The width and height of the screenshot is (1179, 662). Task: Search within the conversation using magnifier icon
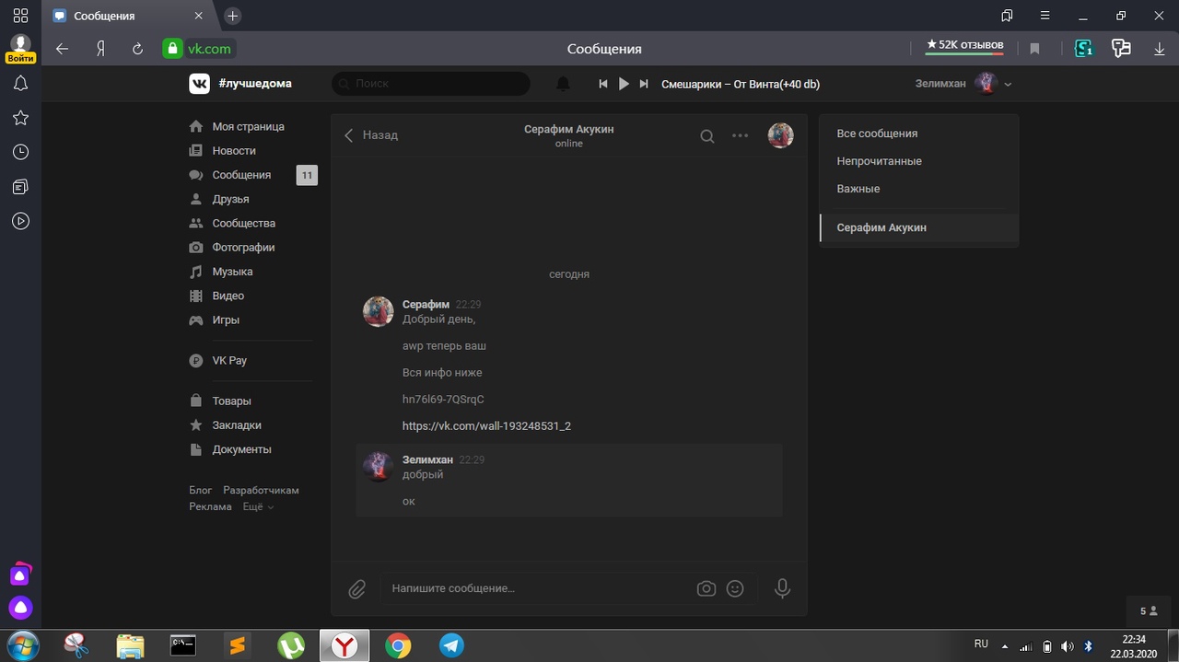706,135
